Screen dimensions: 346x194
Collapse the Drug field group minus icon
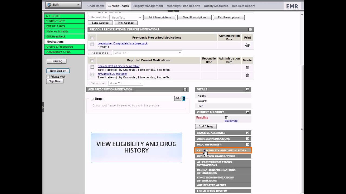tap(92, 99)
